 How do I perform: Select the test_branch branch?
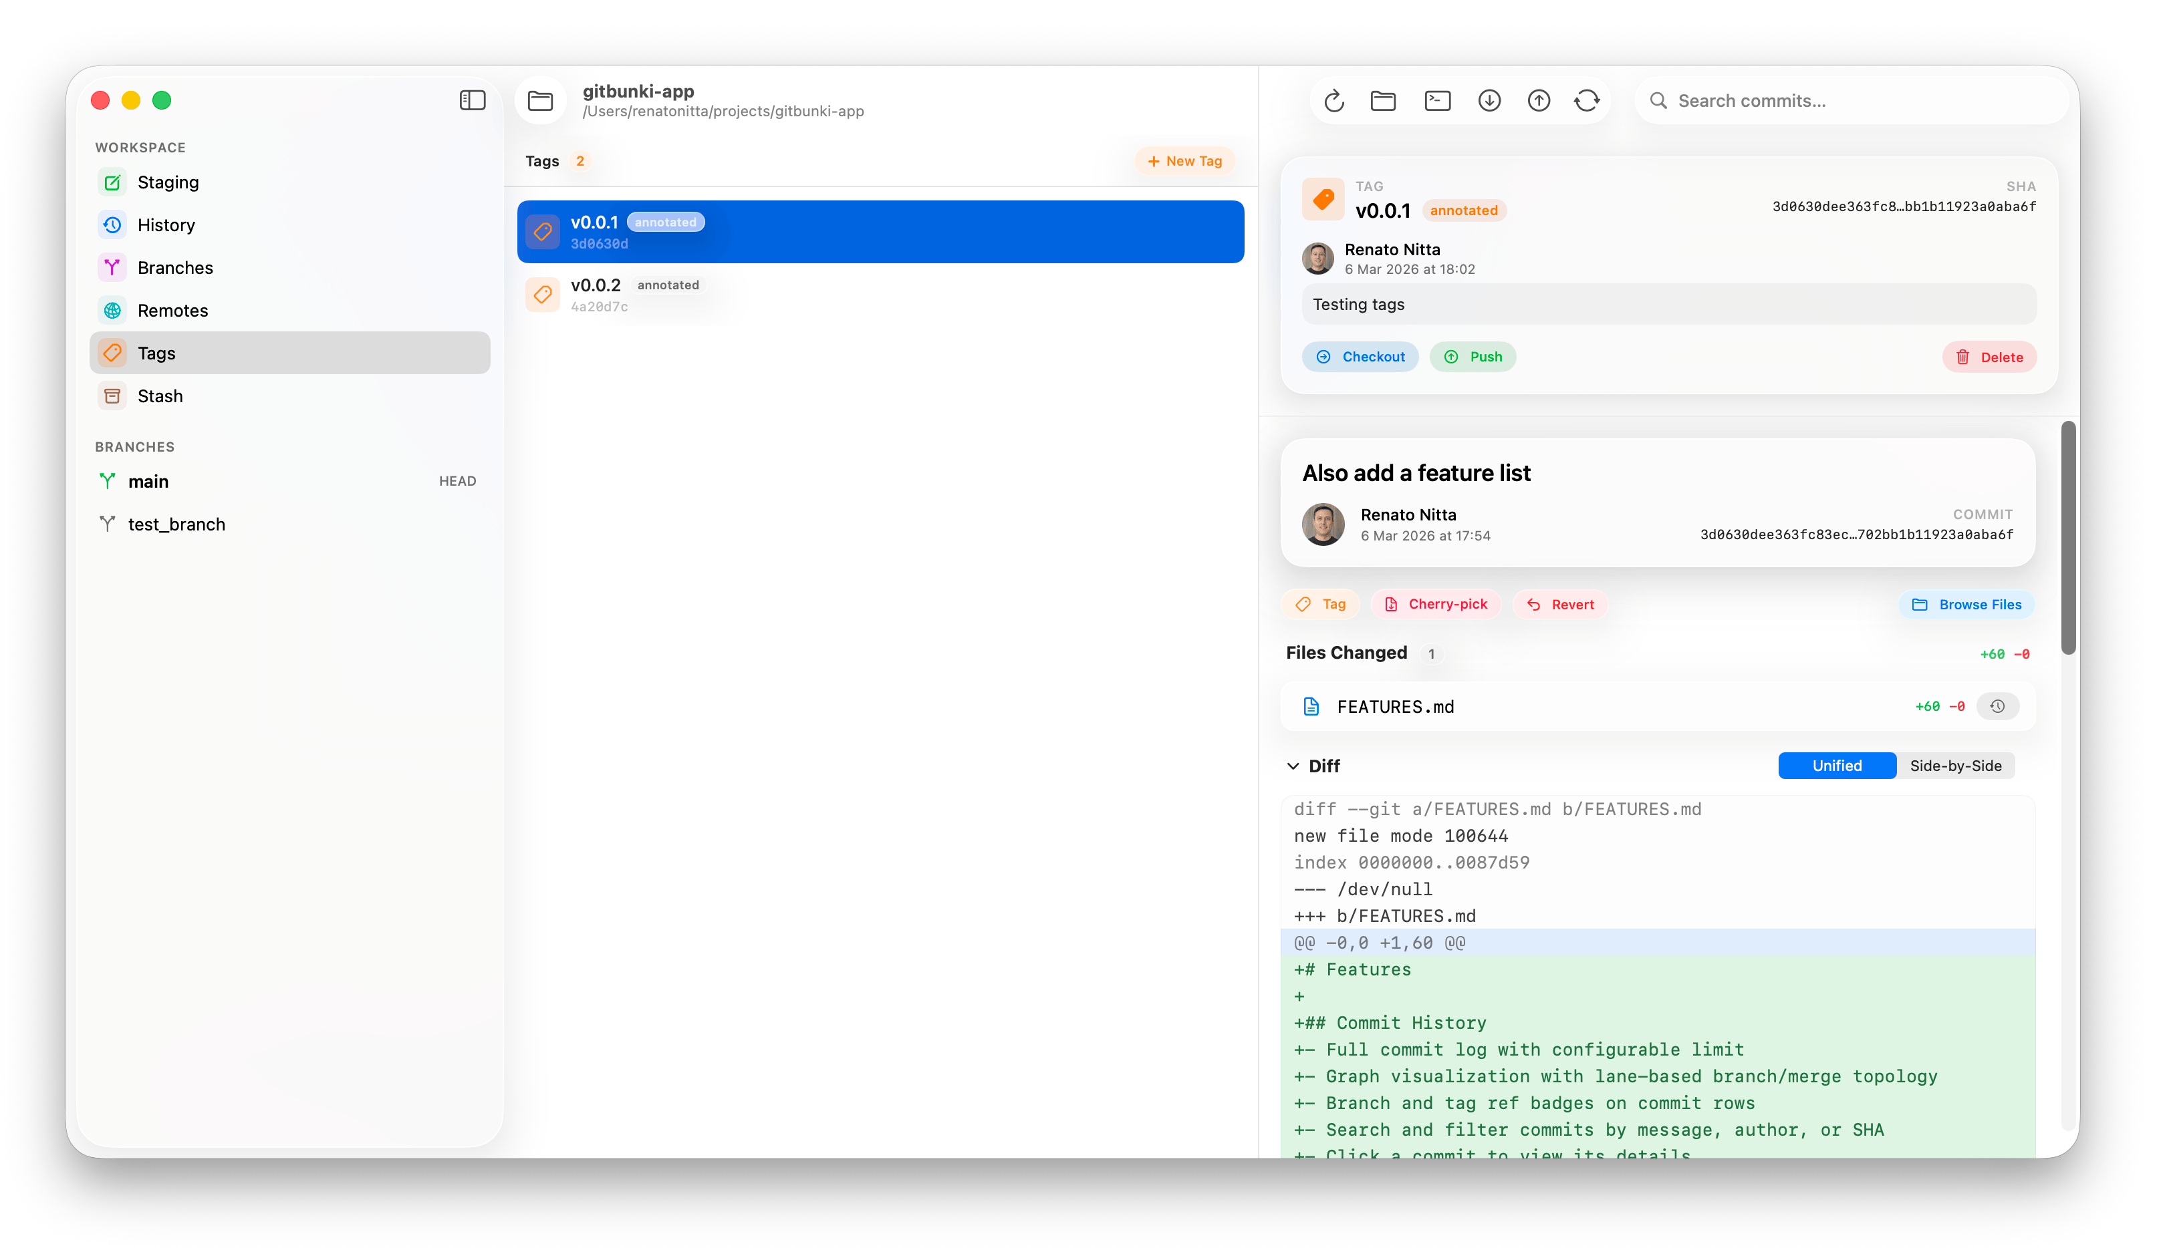tap(290, 524)
